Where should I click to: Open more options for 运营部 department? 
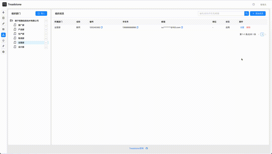(46, 43)
